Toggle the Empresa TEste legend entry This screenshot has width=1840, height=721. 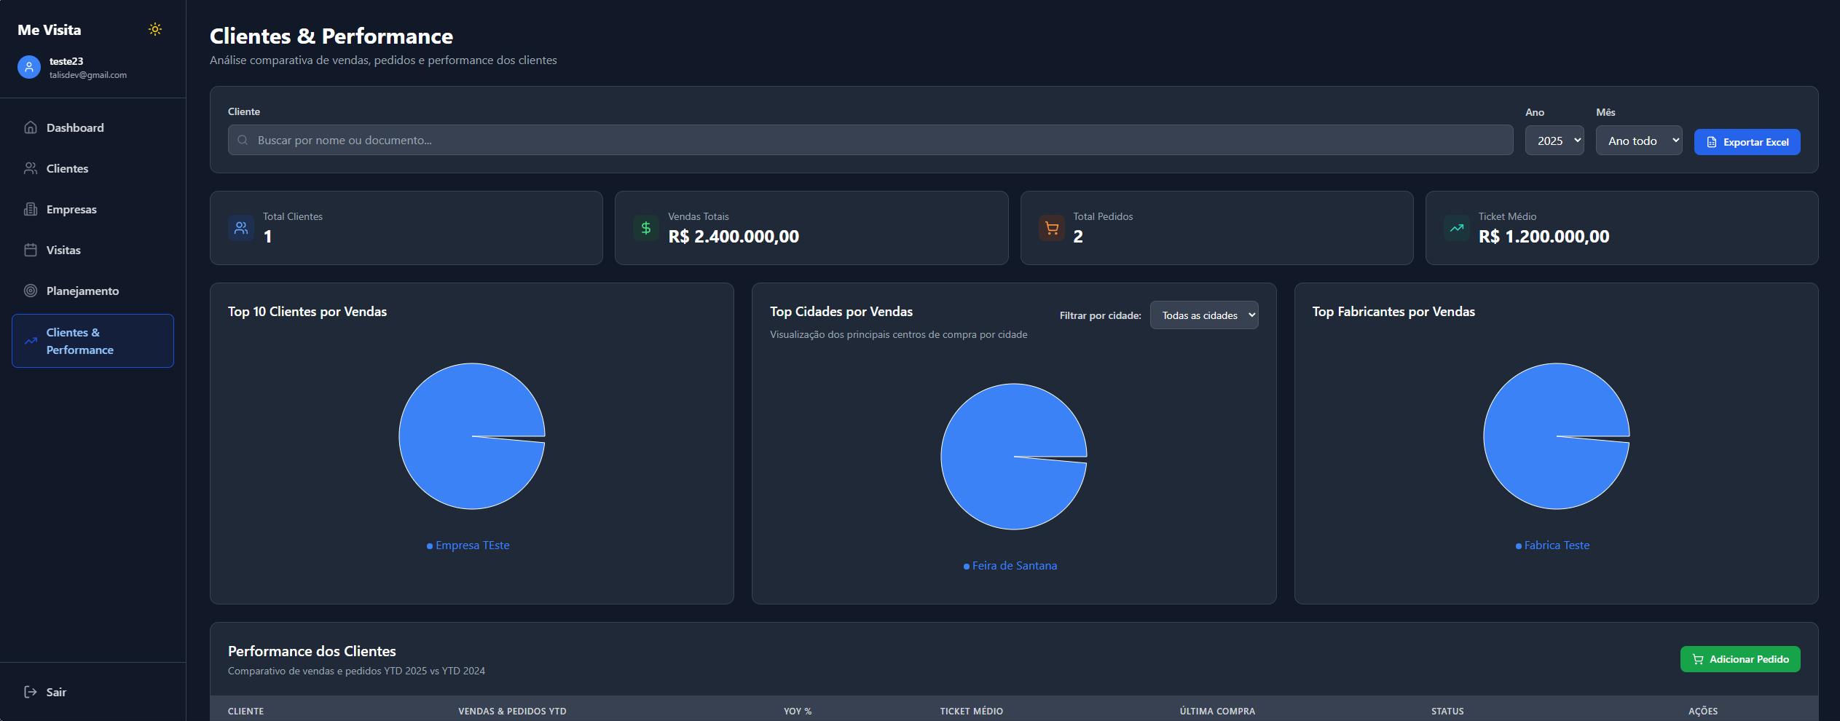468,545
